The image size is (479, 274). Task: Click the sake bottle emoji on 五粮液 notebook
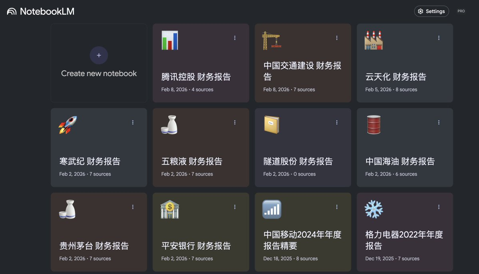[169, 125]
